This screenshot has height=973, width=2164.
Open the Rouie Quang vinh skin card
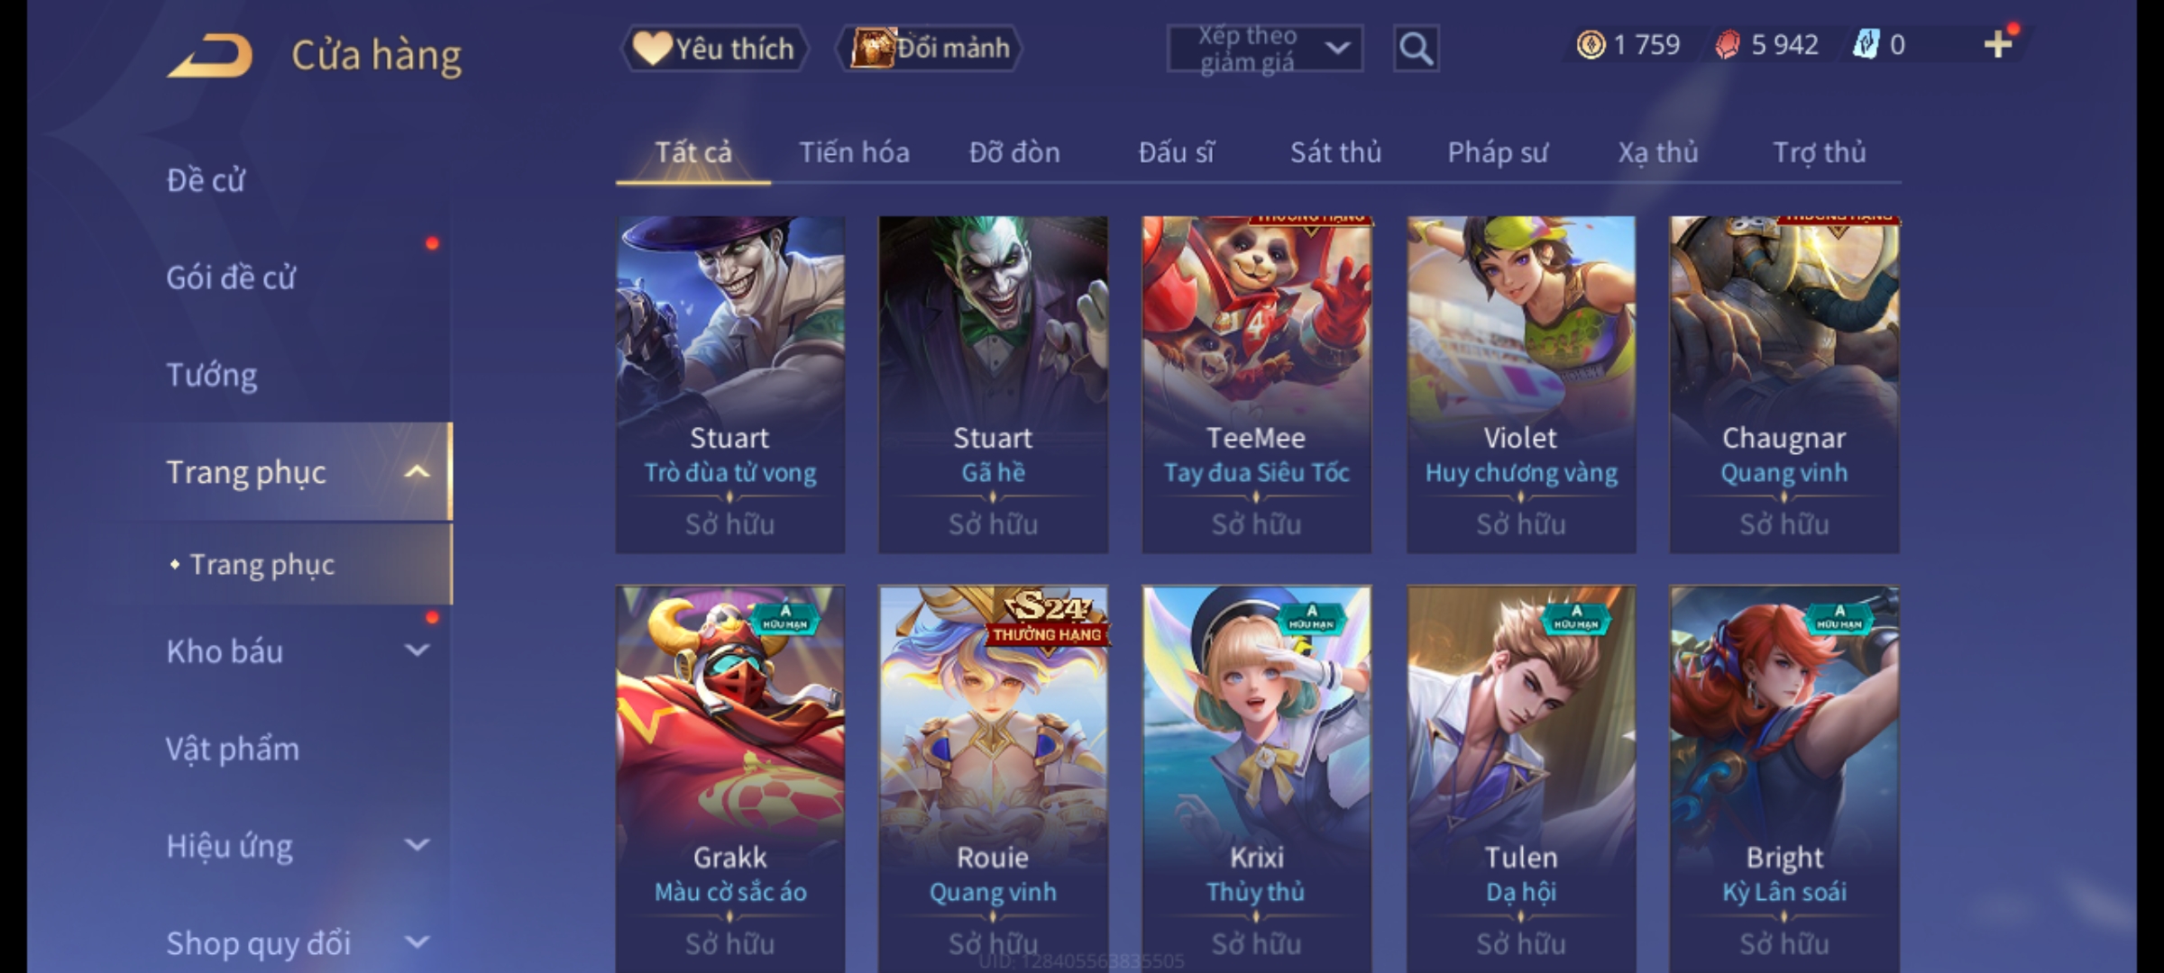[x=993, y=780]
